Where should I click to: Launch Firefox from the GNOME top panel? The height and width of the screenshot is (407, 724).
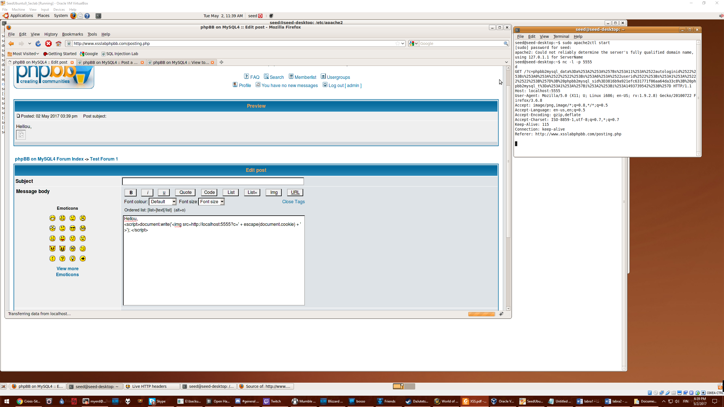click(73, 16)
